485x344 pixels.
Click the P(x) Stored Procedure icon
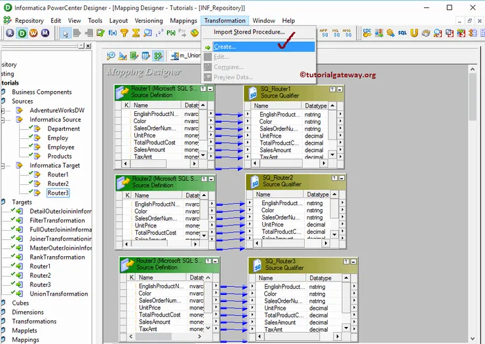point(171,33)
